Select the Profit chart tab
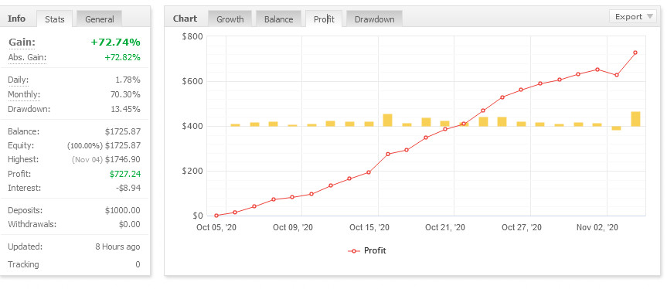The width and height of the screenshot is (667, 289). tap(324, 19)
